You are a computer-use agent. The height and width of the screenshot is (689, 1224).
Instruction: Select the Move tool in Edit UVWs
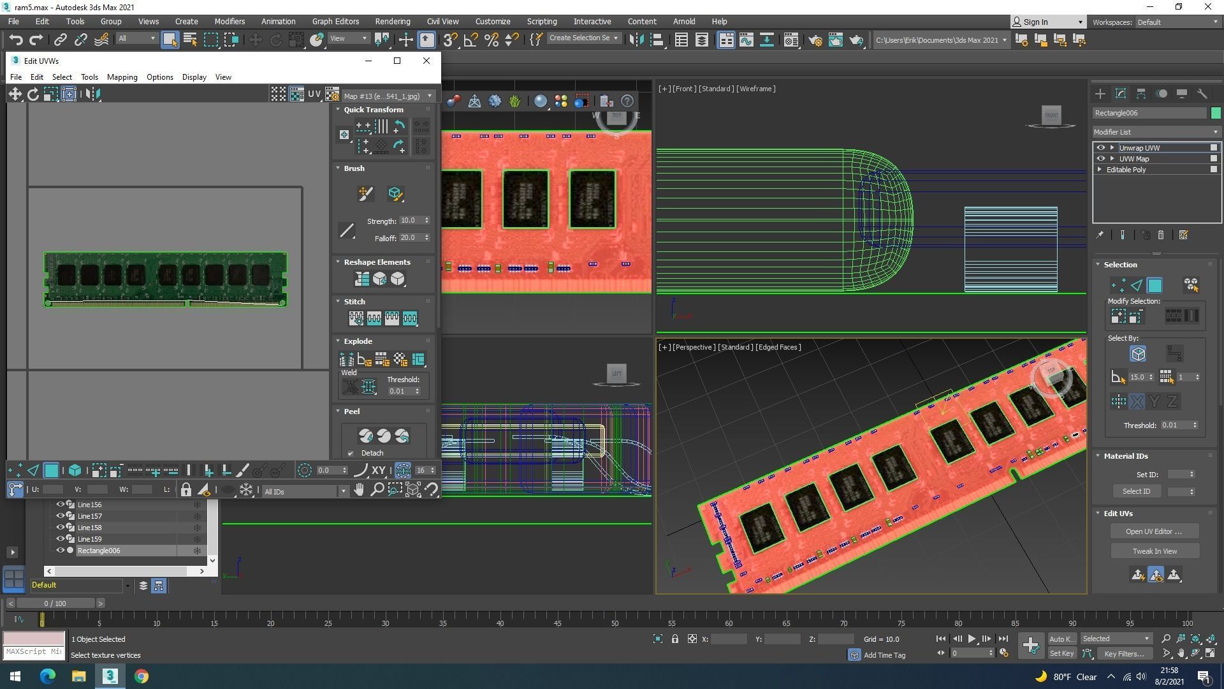[x=15, y=94]
